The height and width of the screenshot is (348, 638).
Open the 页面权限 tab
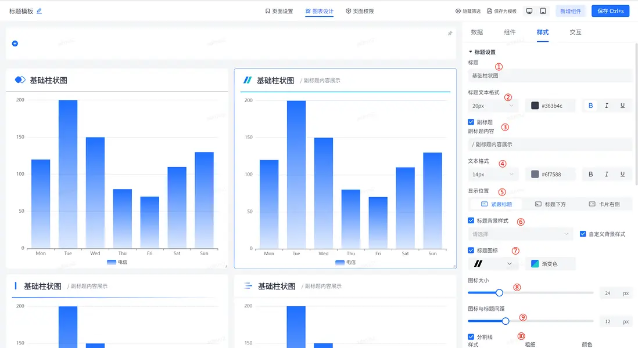click(360, 12)
